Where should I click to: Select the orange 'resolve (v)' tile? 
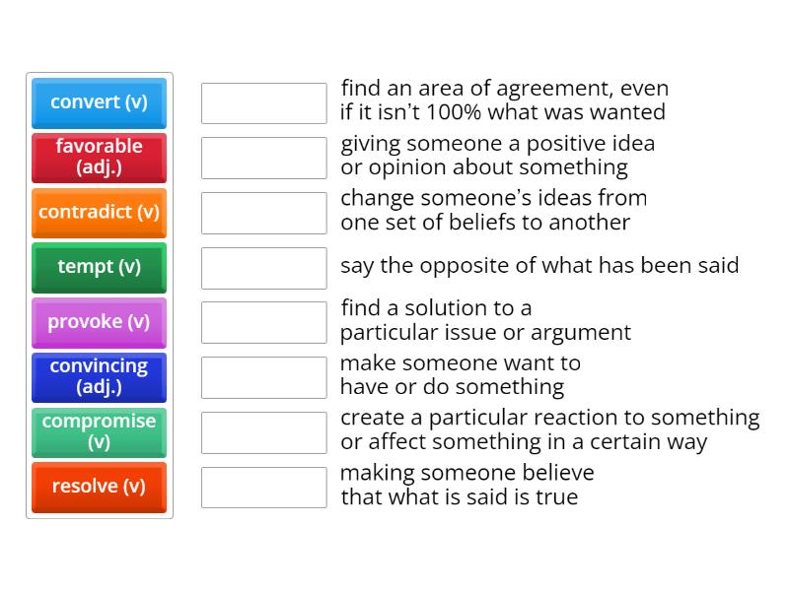99,487
